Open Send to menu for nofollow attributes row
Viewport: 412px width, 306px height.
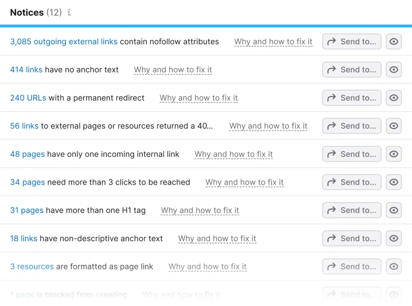click(352, 41)
